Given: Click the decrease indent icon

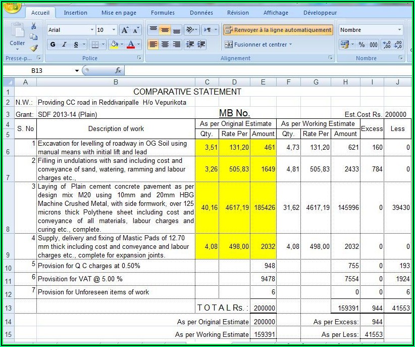Looking at the screenshot, I should (190, 45).
